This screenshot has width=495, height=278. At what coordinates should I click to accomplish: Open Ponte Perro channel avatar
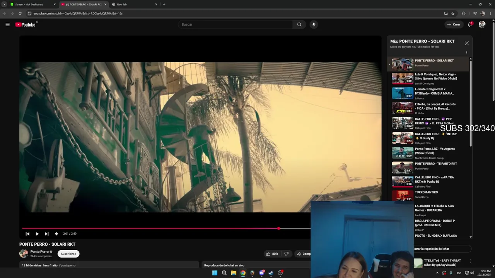(x=24, y=253)
